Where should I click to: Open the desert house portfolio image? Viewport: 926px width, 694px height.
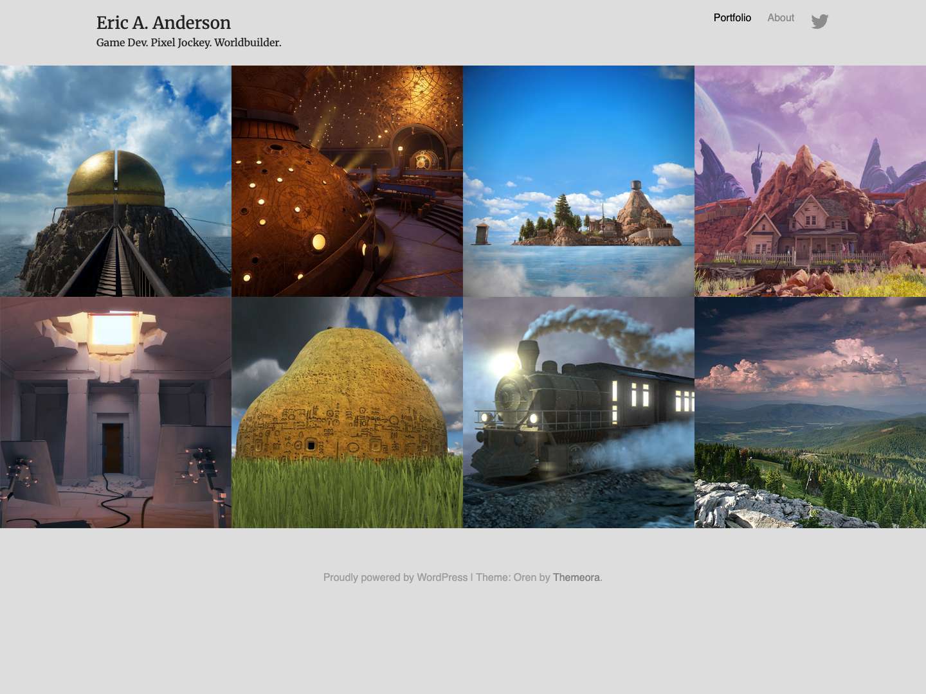810,181
